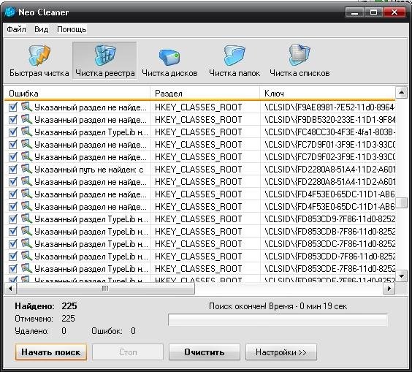
Task: Click the magnifier icon on the FD853CDE row
Action: coord(26,268)
